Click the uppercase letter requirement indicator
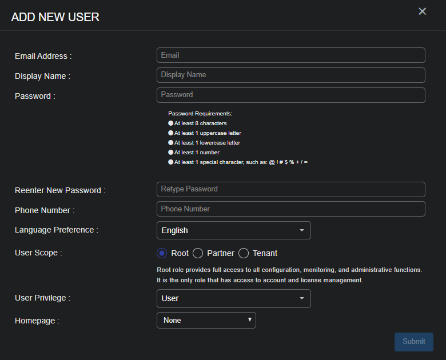 (170, 133)
